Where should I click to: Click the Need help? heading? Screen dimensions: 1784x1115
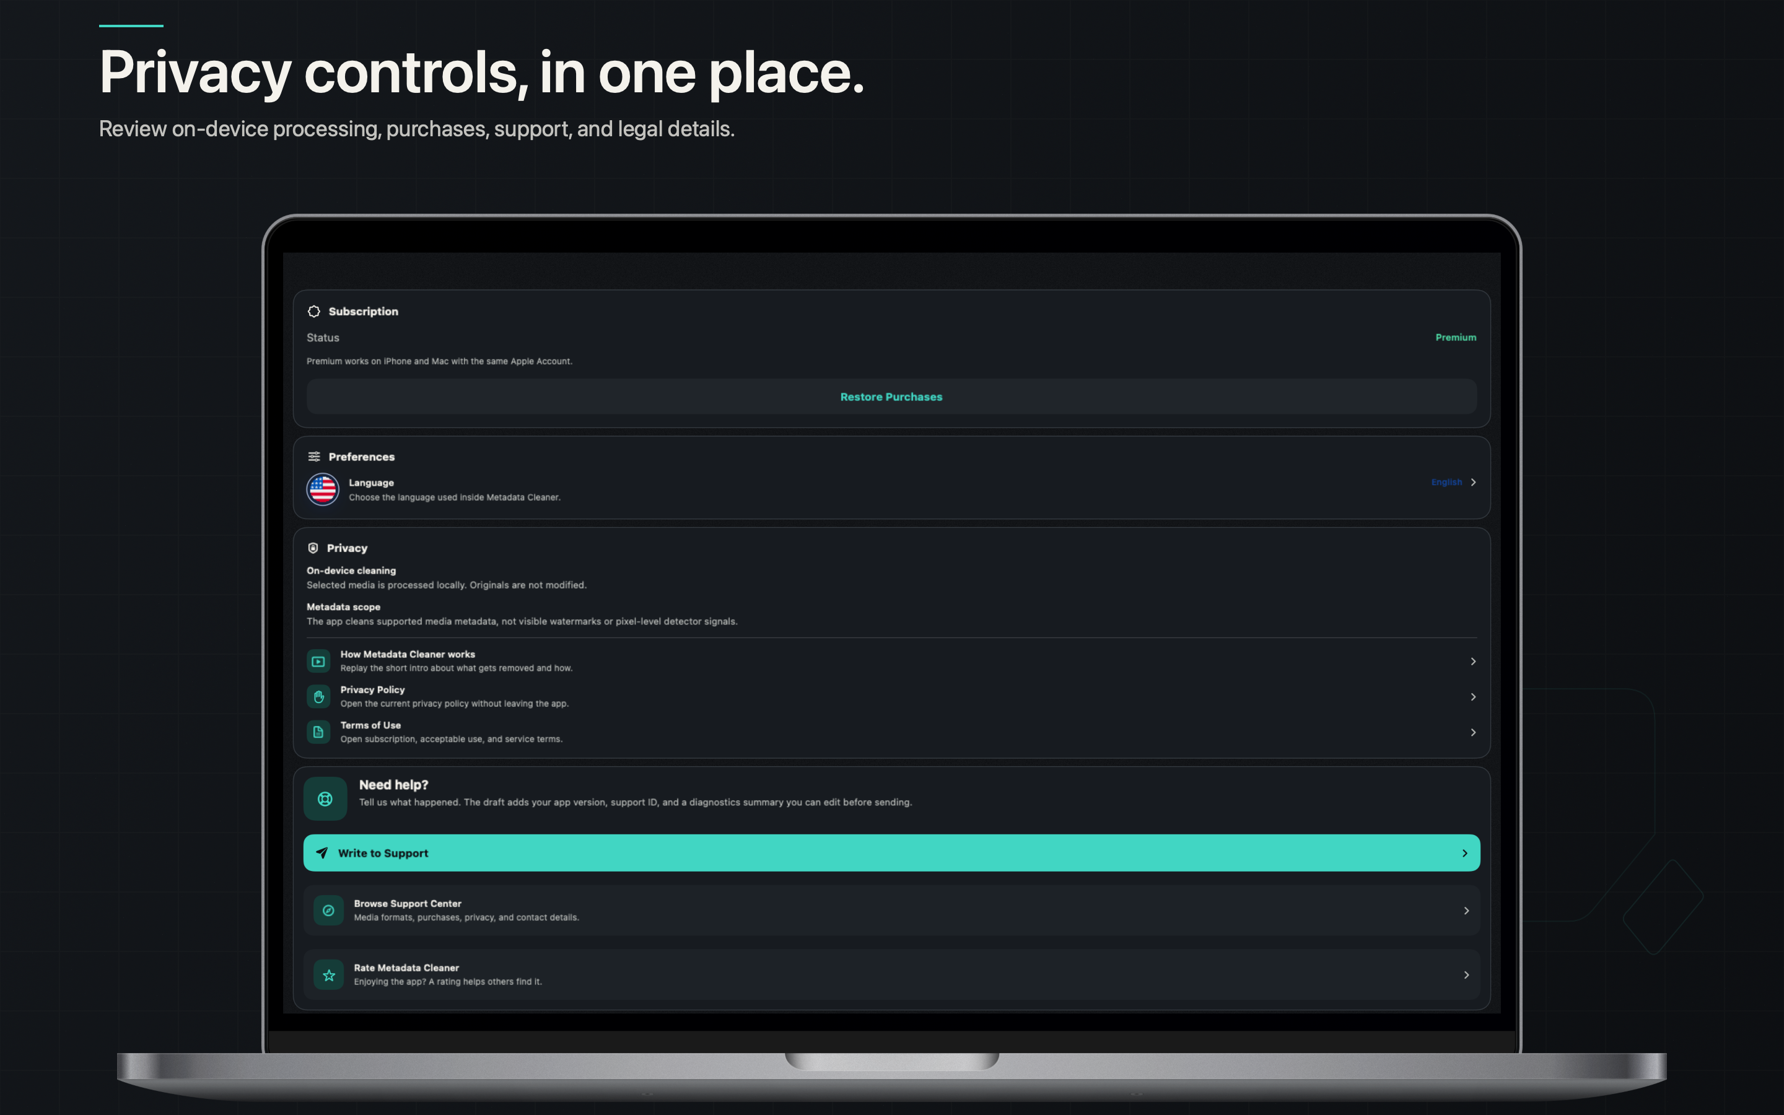click(394, 785)
